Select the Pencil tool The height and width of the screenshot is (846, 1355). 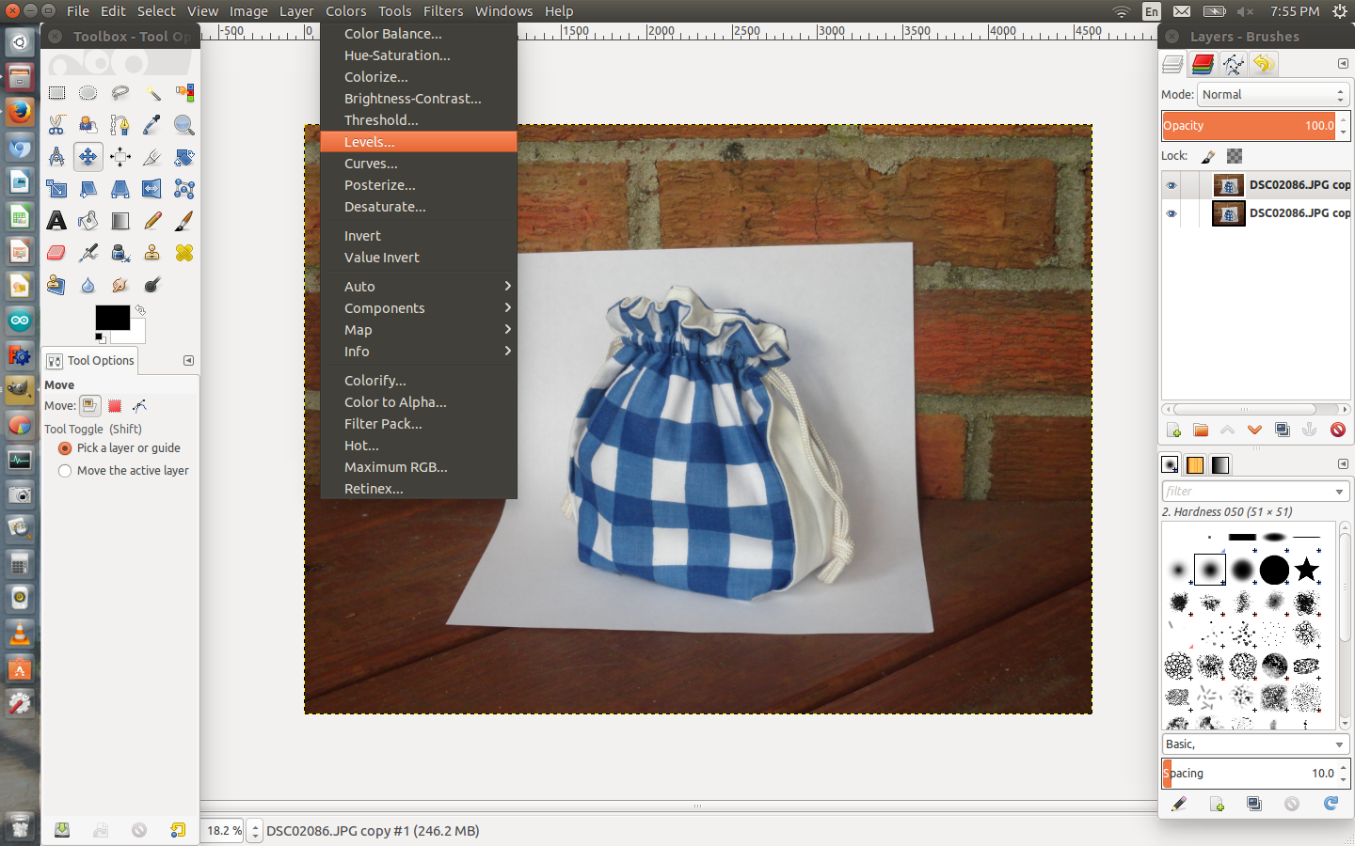152,221
